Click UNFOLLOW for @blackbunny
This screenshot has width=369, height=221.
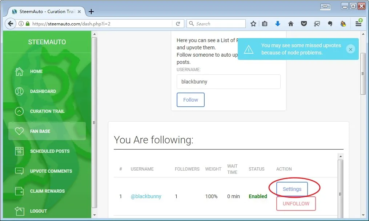tap(296, 204)
